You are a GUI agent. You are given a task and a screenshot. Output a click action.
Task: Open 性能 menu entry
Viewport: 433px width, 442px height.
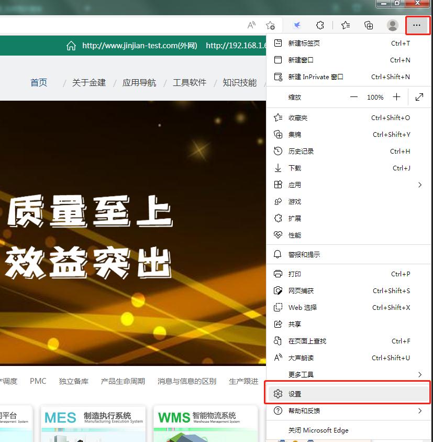pos(348,235)
